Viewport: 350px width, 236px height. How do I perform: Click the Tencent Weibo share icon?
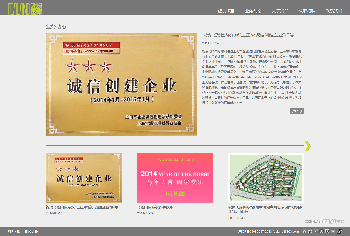pos(316,231)
